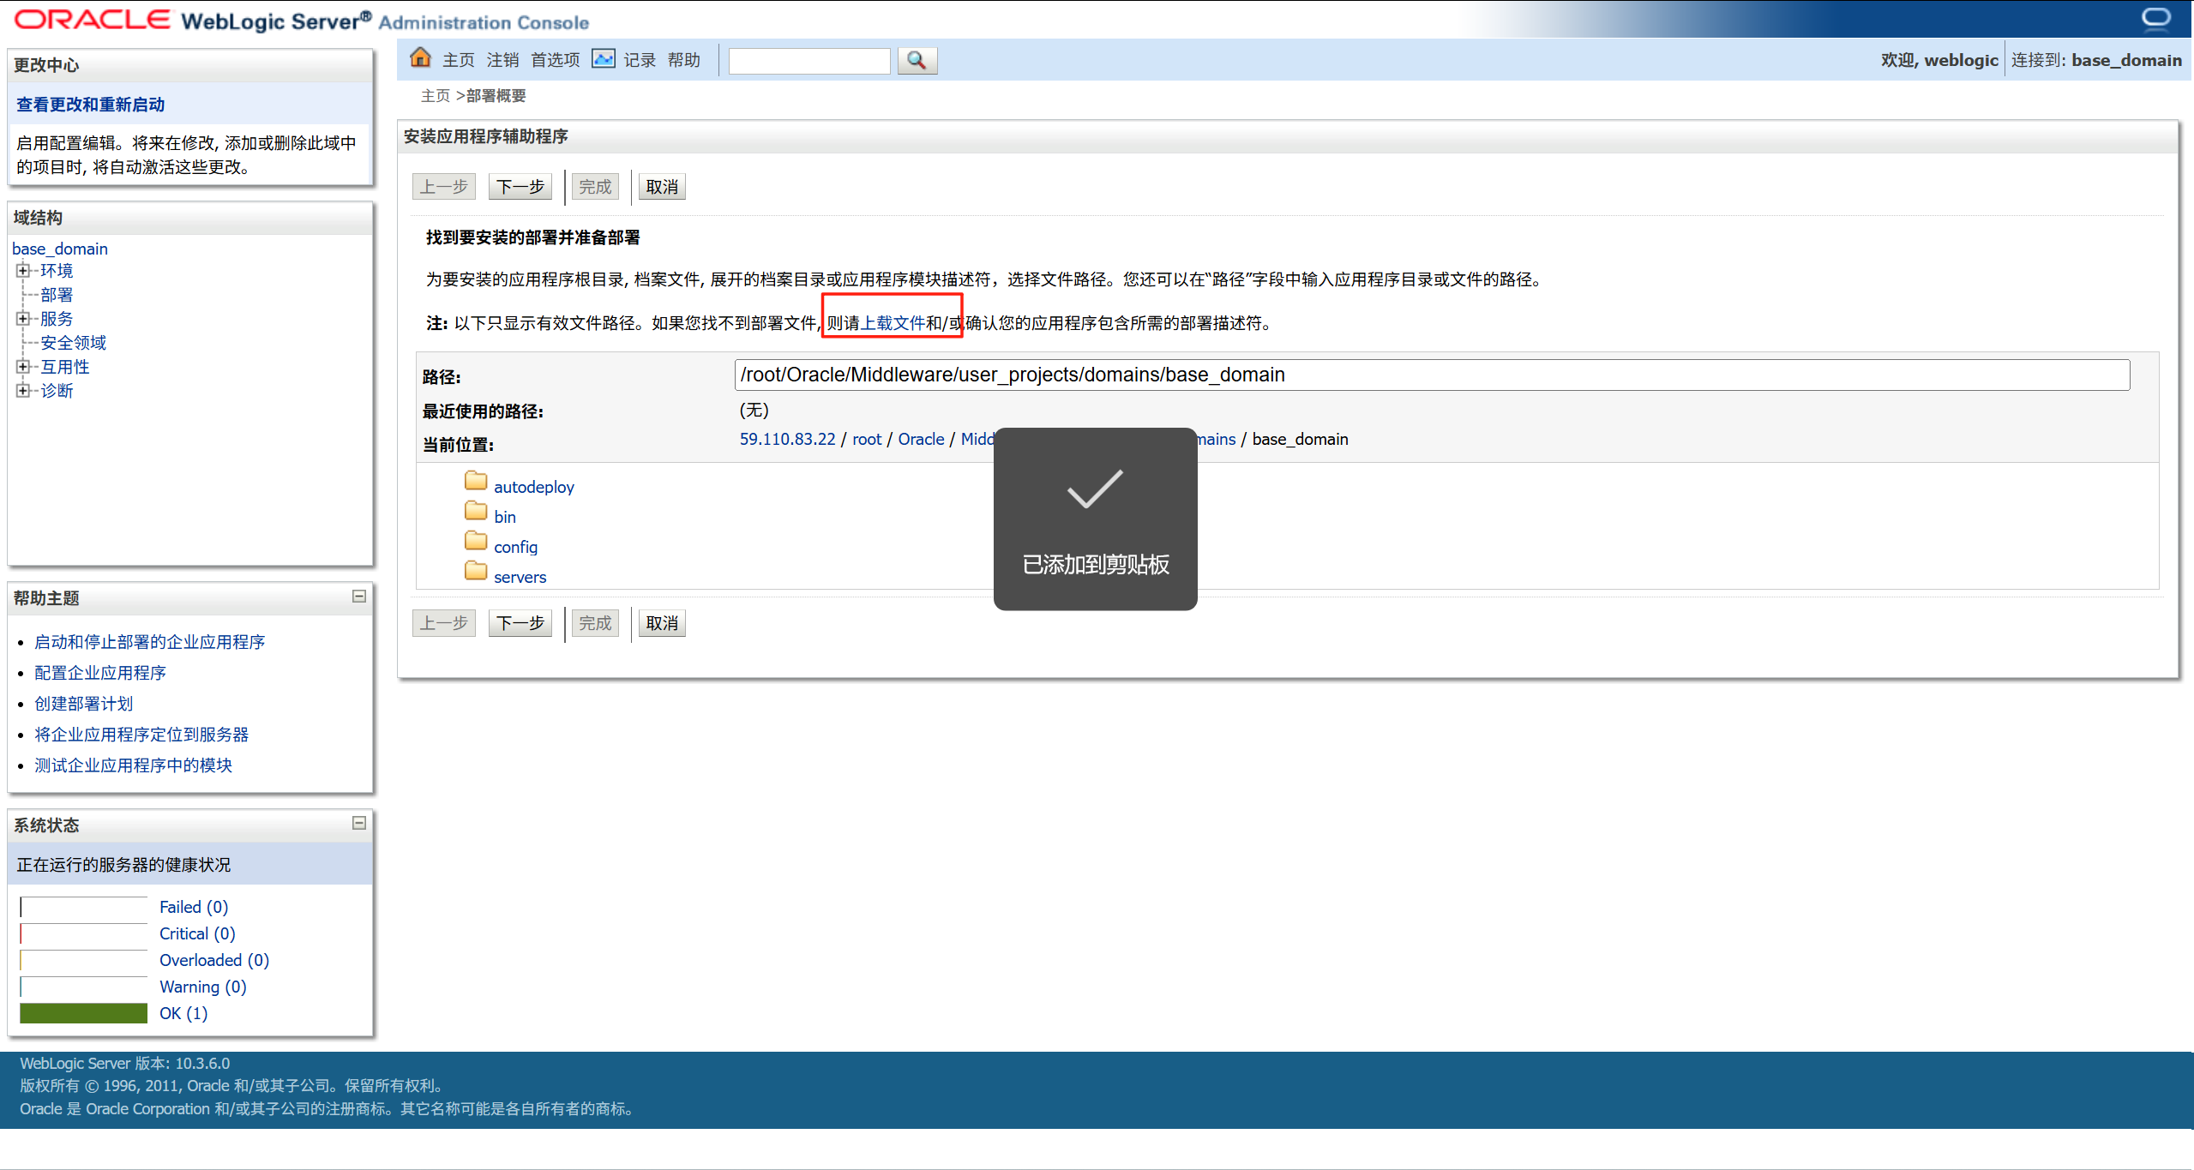Open the autodeploy folder icon
The height and width of the screenshot is (1170, 2194).
(x=476, y=481)
